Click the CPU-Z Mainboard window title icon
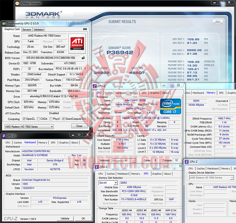The image size is (236, 223). pos(4,136)
